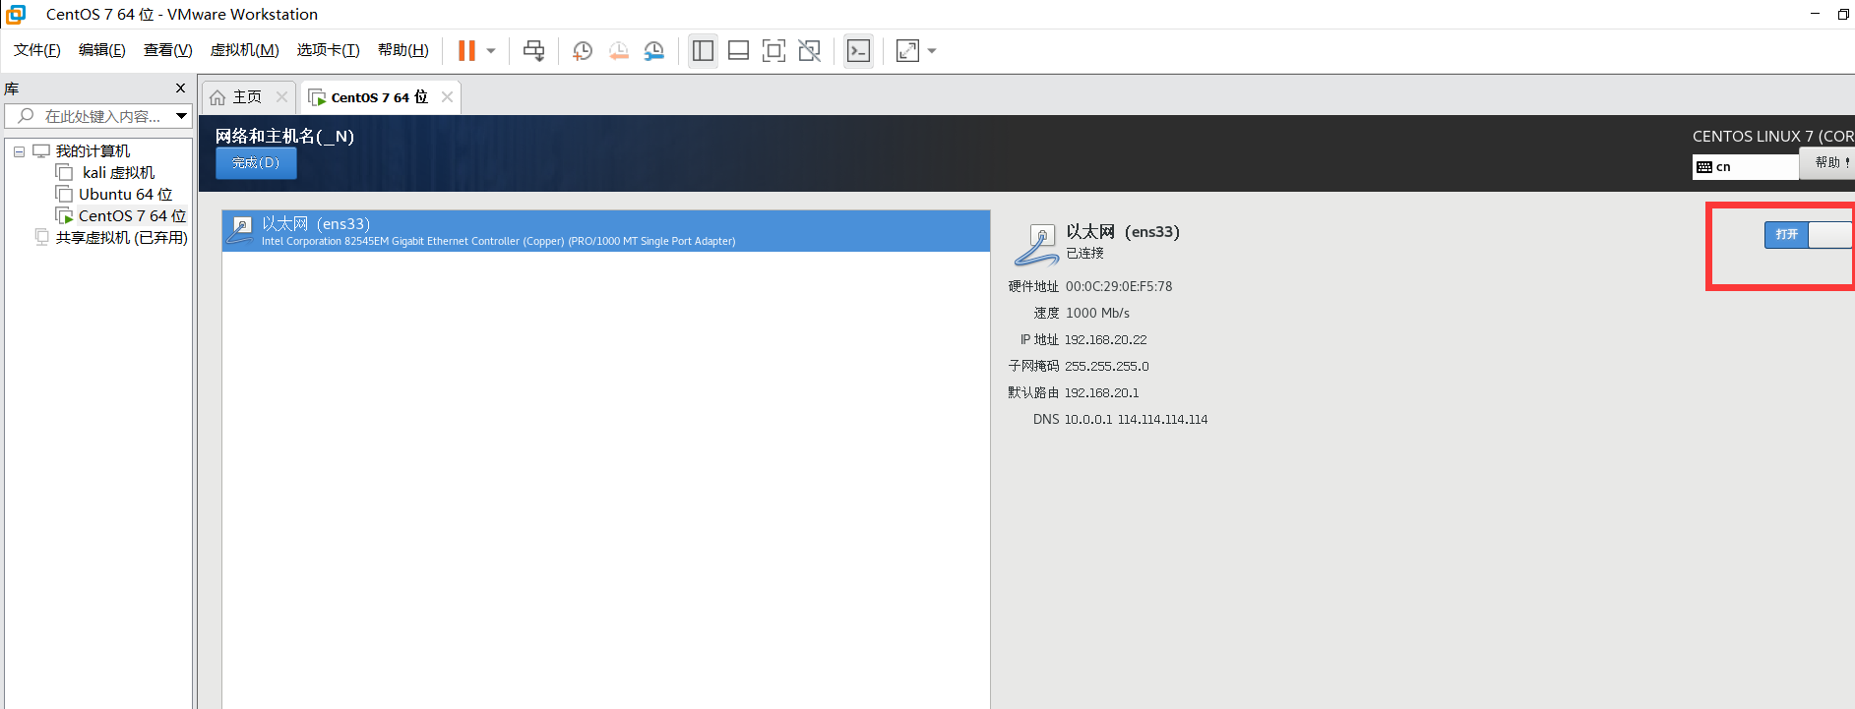Select 共享虚拟机 (已弃用) item
Image resolution: width=1855 pixels, height=709 pixels.
(x=121, y=238)
